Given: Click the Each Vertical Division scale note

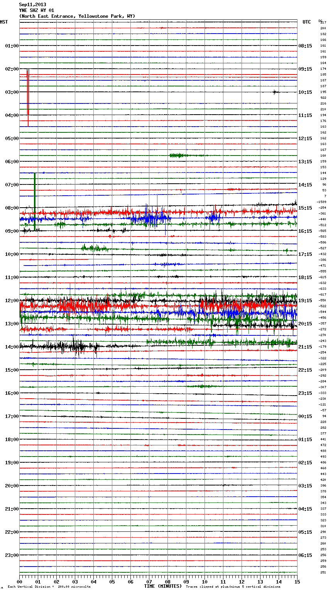Looking at the screenshot, I should pos(49,587).
